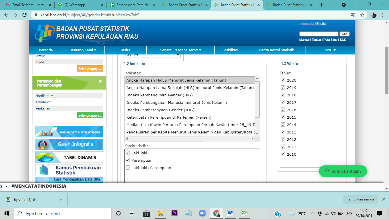This screenshot has width=389, height=219.
Task: Open the Indikator Strategis banner
Action: (x=69, y=132)
